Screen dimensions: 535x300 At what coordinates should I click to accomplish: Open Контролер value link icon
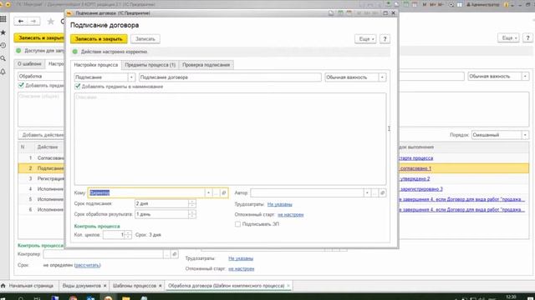(x=175, y=254)
